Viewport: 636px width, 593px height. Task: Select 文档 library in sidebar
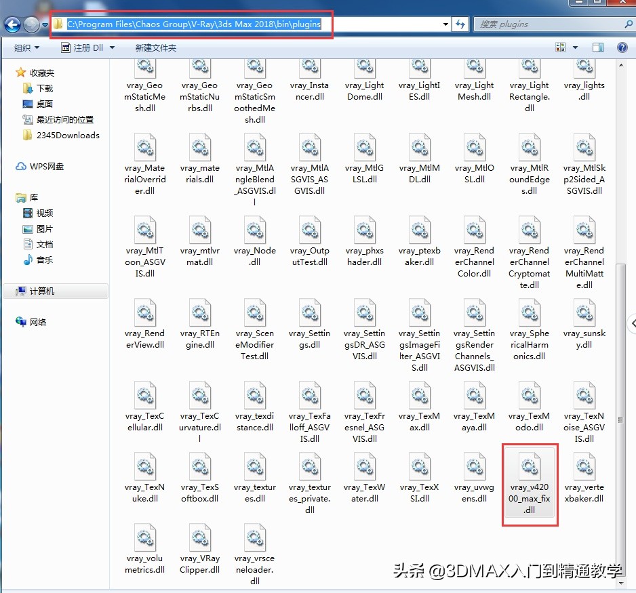tap(38, 245)
